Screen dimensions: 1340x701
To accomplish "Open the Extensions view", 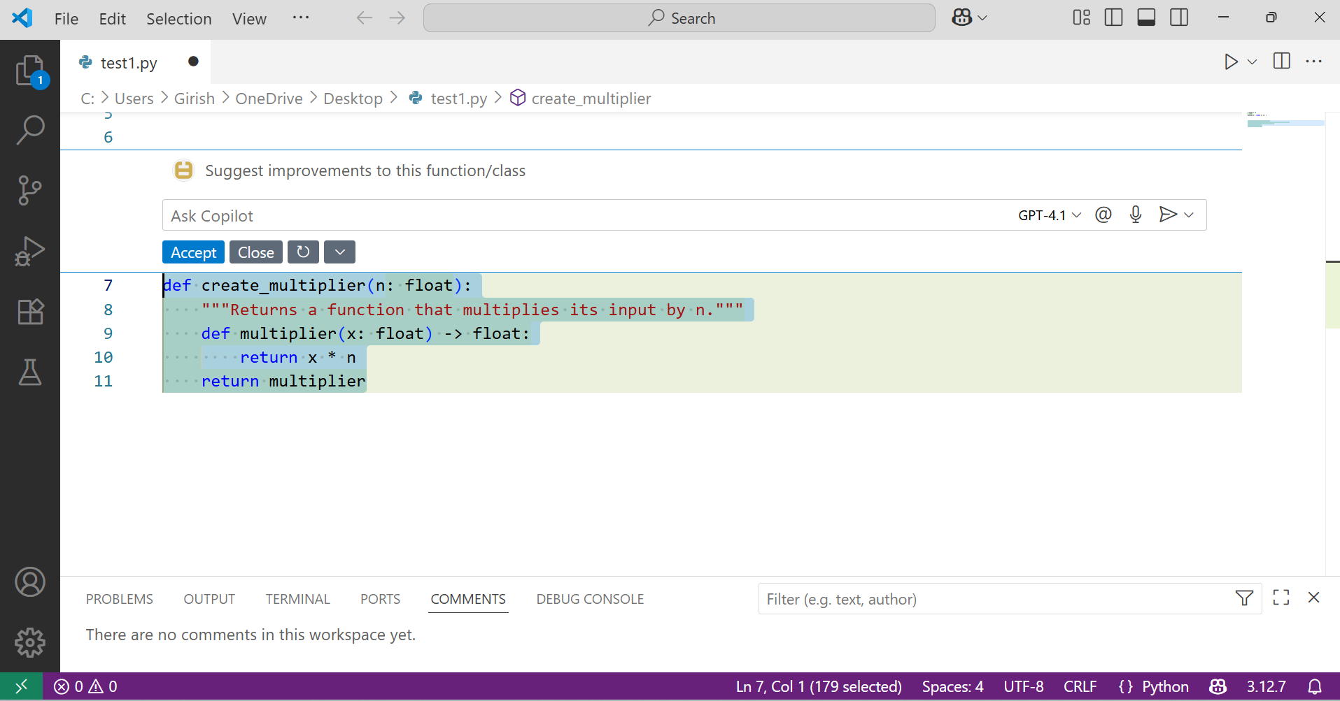I will pyautogui.click(x=30, y=312).
